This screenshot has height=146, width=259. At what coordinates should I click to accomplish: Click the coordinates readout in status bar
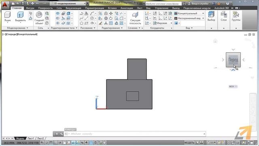[x=21, y=143]
